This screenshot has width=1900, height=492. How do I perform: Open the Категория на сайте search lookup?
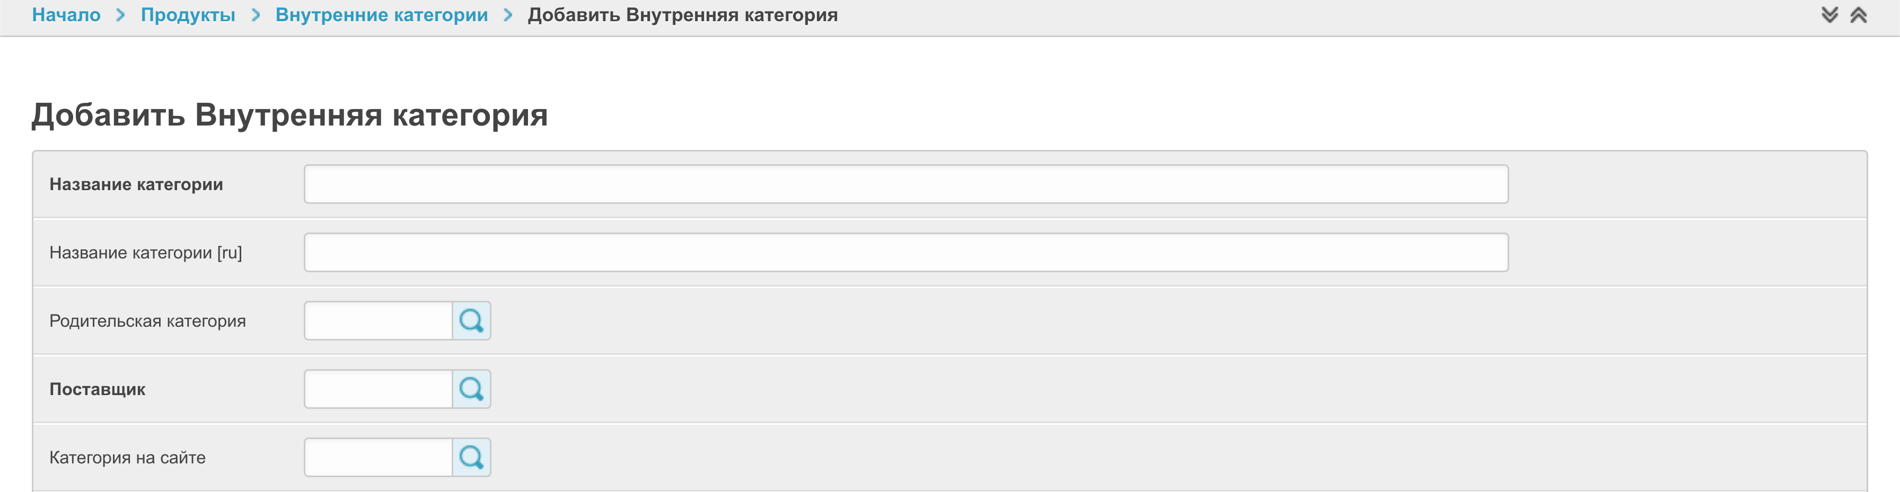pyautogui.click(x=471, y=458)
